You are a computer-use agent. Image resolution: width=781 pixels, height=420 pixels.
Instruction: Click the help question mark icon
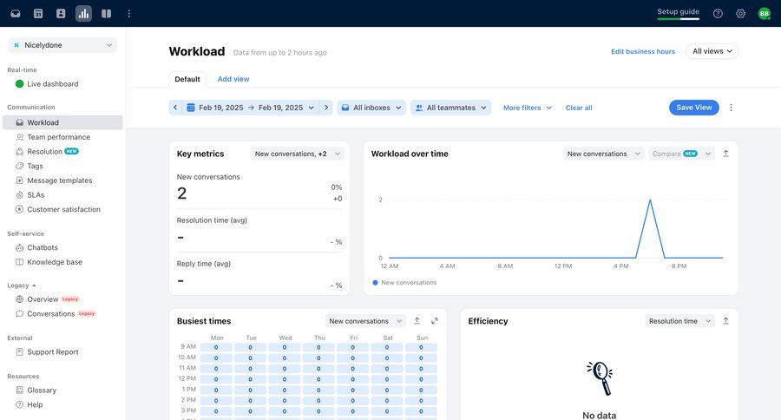tap(718, 14)
